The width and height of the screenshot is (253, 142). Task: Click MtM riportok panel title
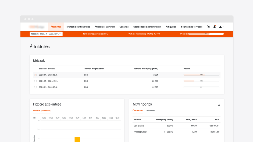(x=142, y=104)
